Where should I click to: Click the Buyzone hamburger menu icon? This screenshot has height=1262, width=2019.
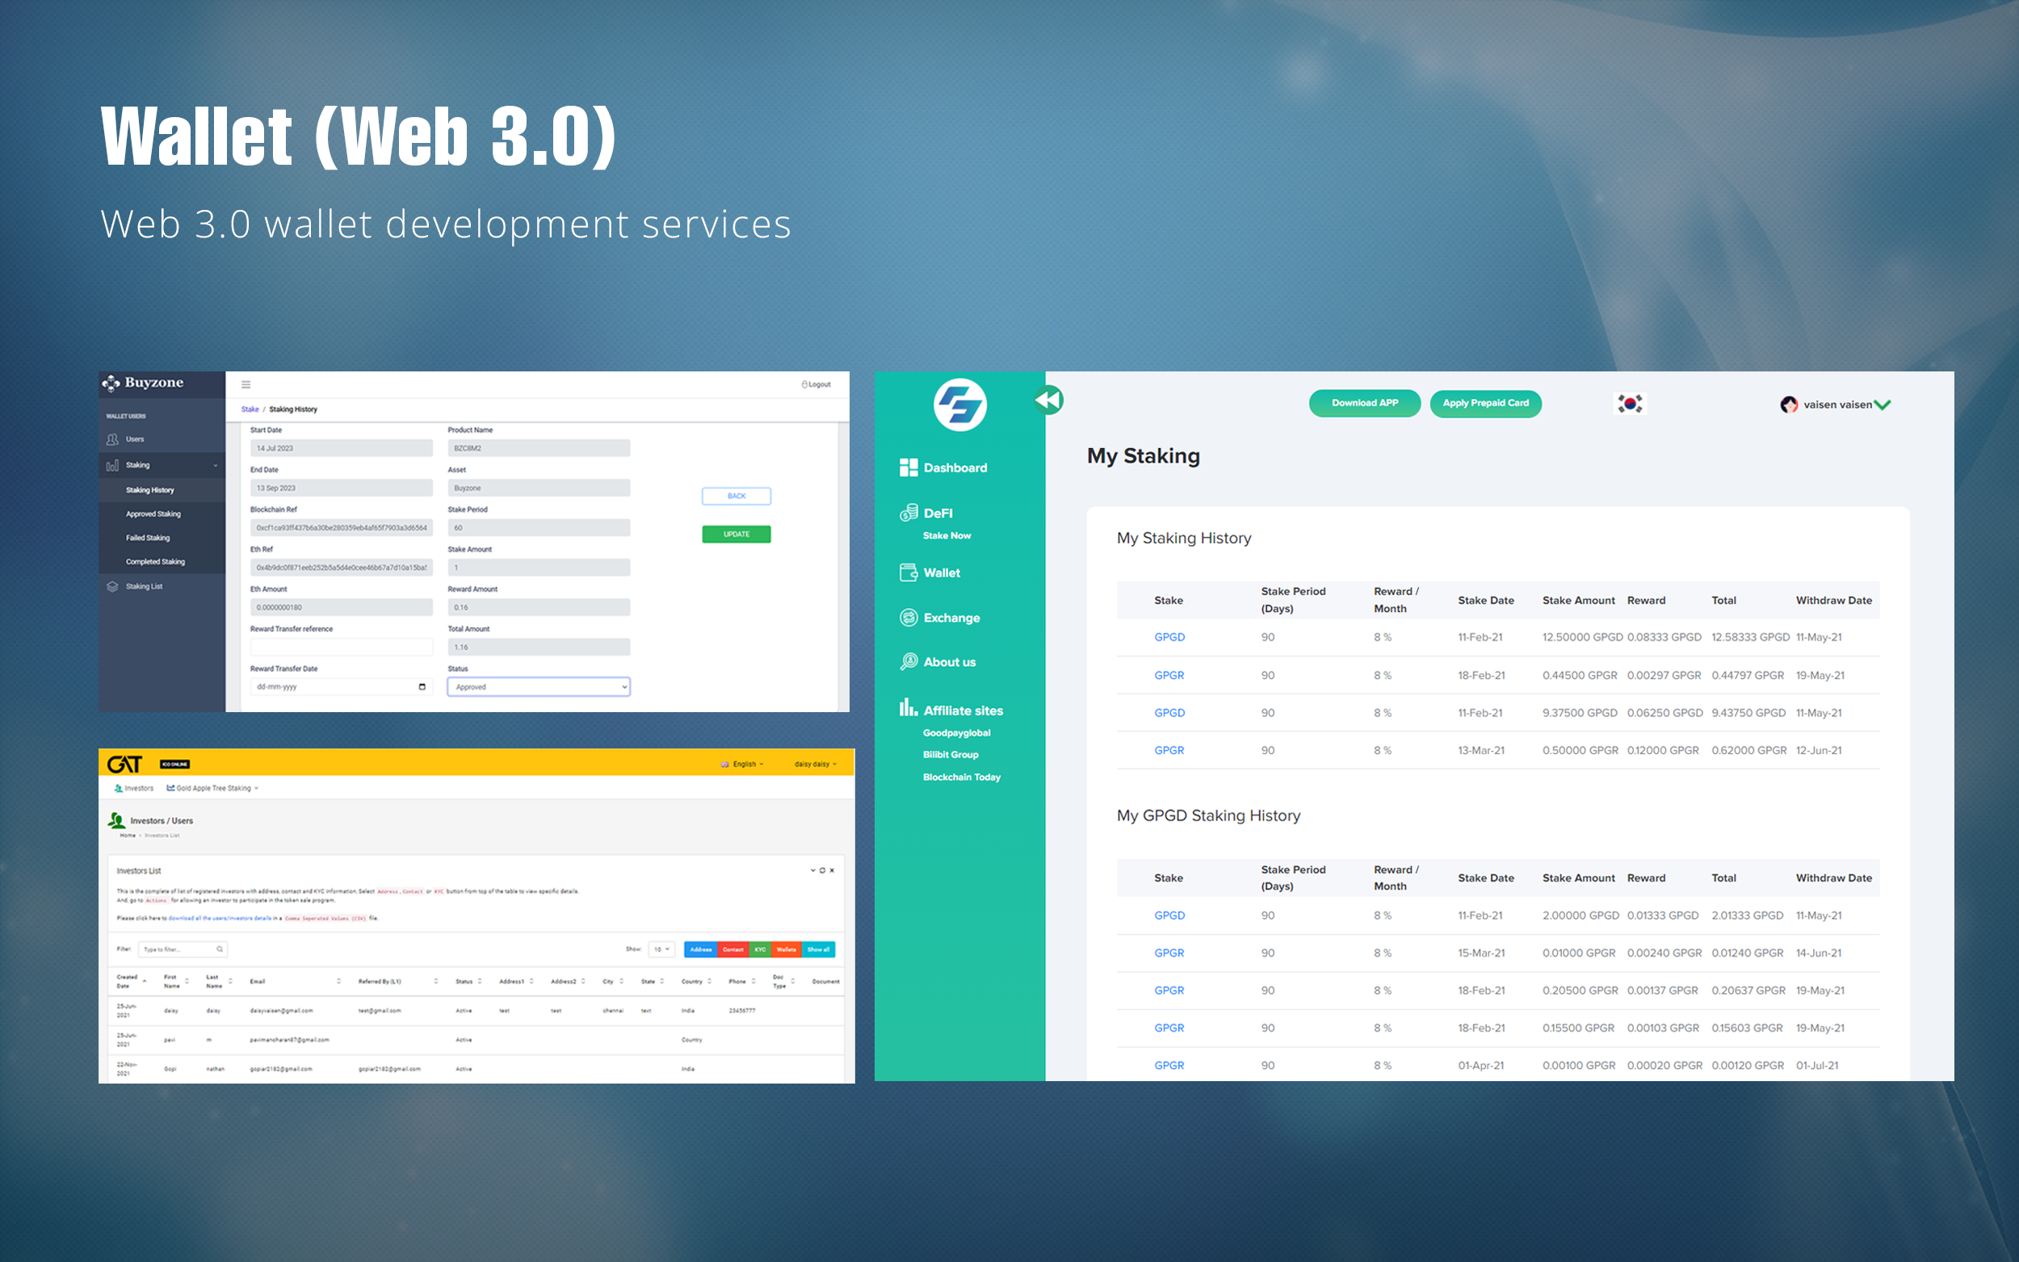(x=246, y=385)
